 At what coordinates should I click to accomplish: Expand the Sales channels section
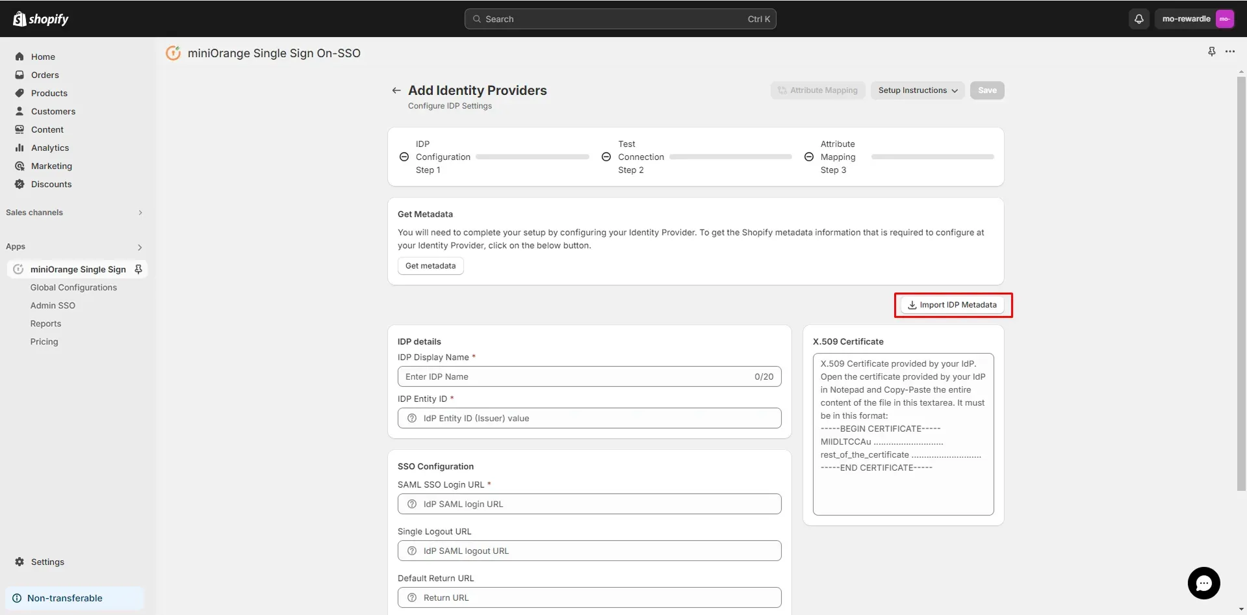tap(140, 213)
